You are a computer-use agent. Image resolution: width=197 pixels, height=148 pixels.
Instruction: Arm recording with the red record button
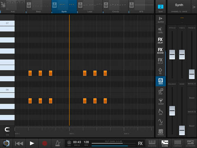(45, 143)
